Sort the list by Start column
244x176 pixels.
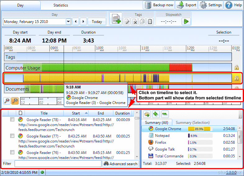[76, 113]
